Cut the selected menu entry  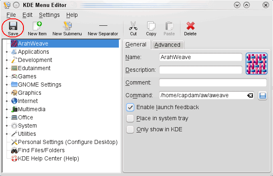click(x=133, y=29)
